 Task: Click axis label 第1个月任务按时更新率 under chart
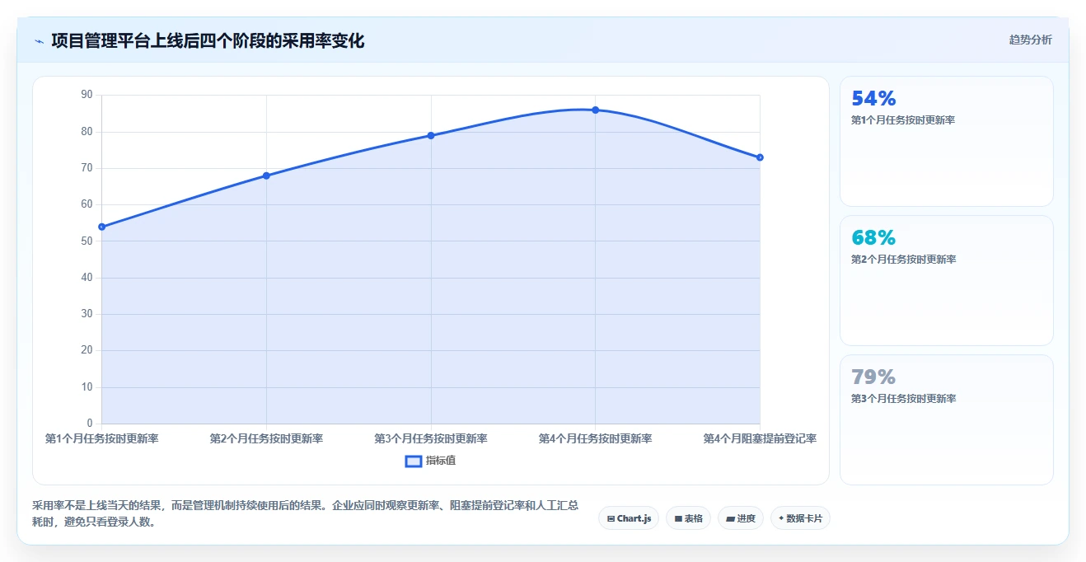pyautogui.click(x=101, y=438)
